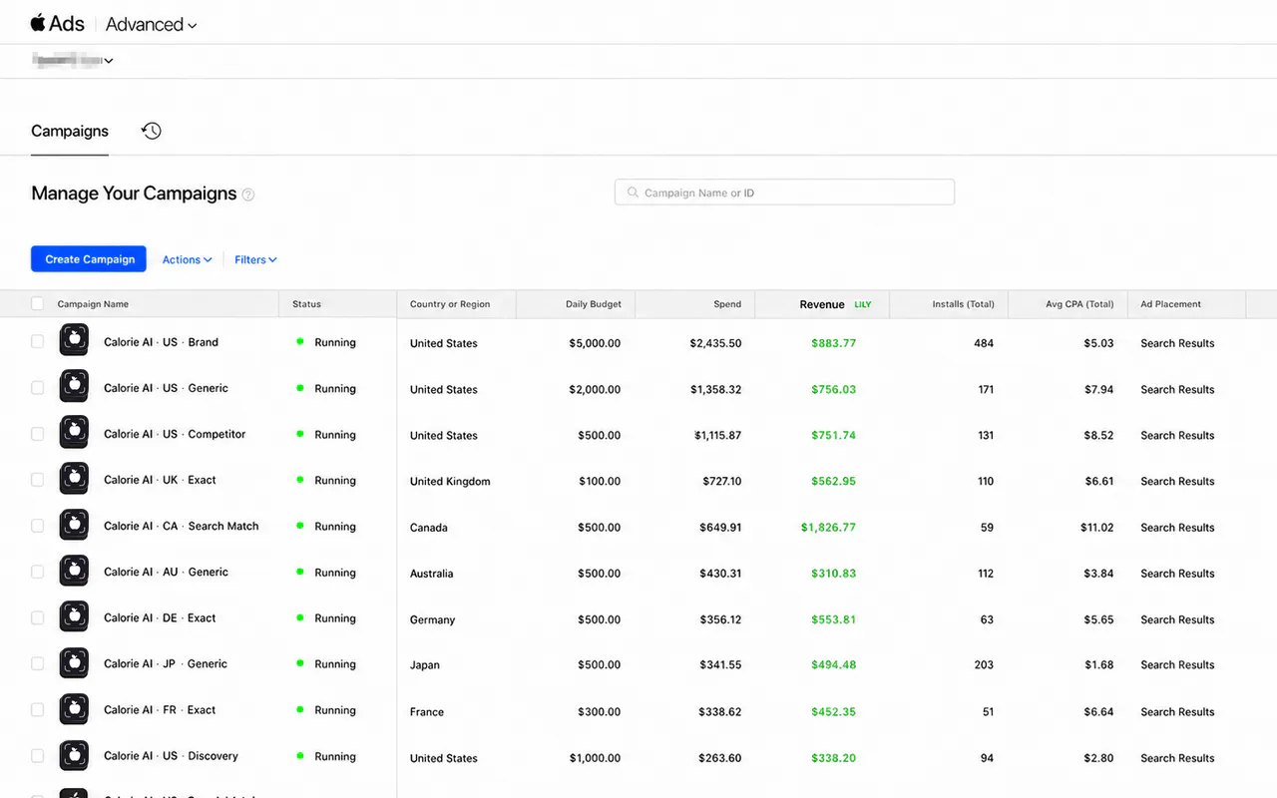Viewport: 1277px width, 798px height.
Task: Click the app icon for US Discovery campaign
Action: 74,755
